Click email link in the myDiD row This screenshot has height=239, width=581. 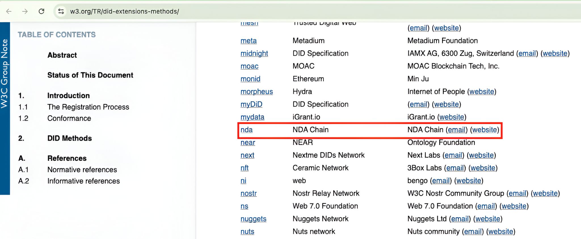(x=418, y=104)
